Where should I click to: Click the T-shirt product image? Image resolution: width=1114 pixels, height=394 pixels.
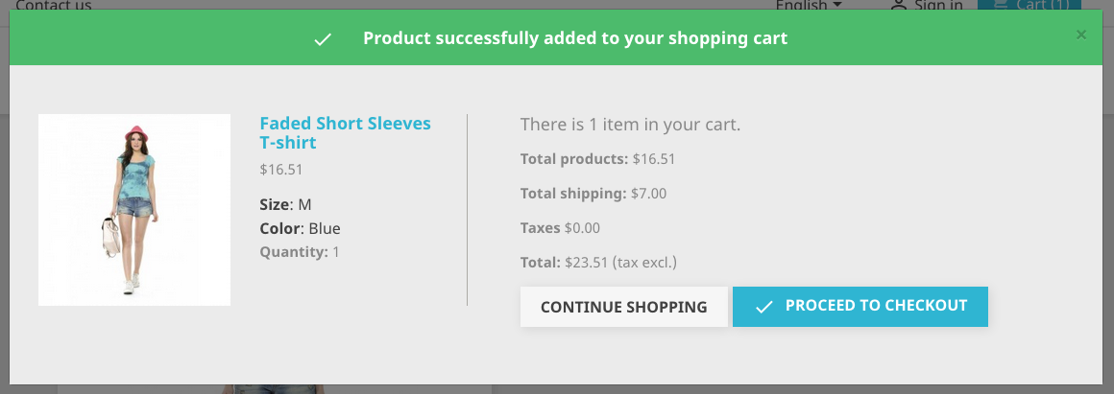(x=134, y=210)
